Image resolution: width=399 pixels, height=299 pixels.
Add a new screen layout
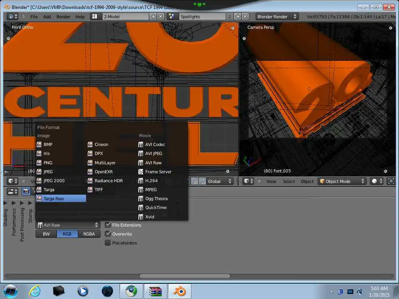(154, 16)
